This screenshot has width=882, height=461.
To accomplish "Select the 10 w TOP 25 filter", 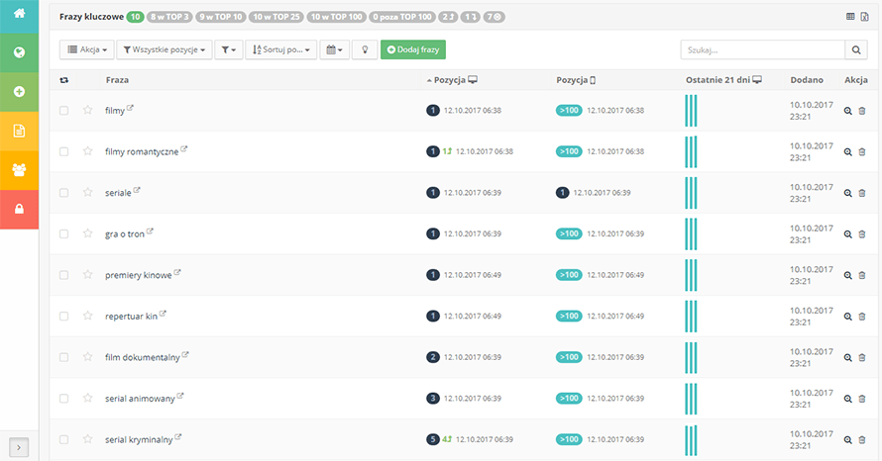I will click(276, 17).
